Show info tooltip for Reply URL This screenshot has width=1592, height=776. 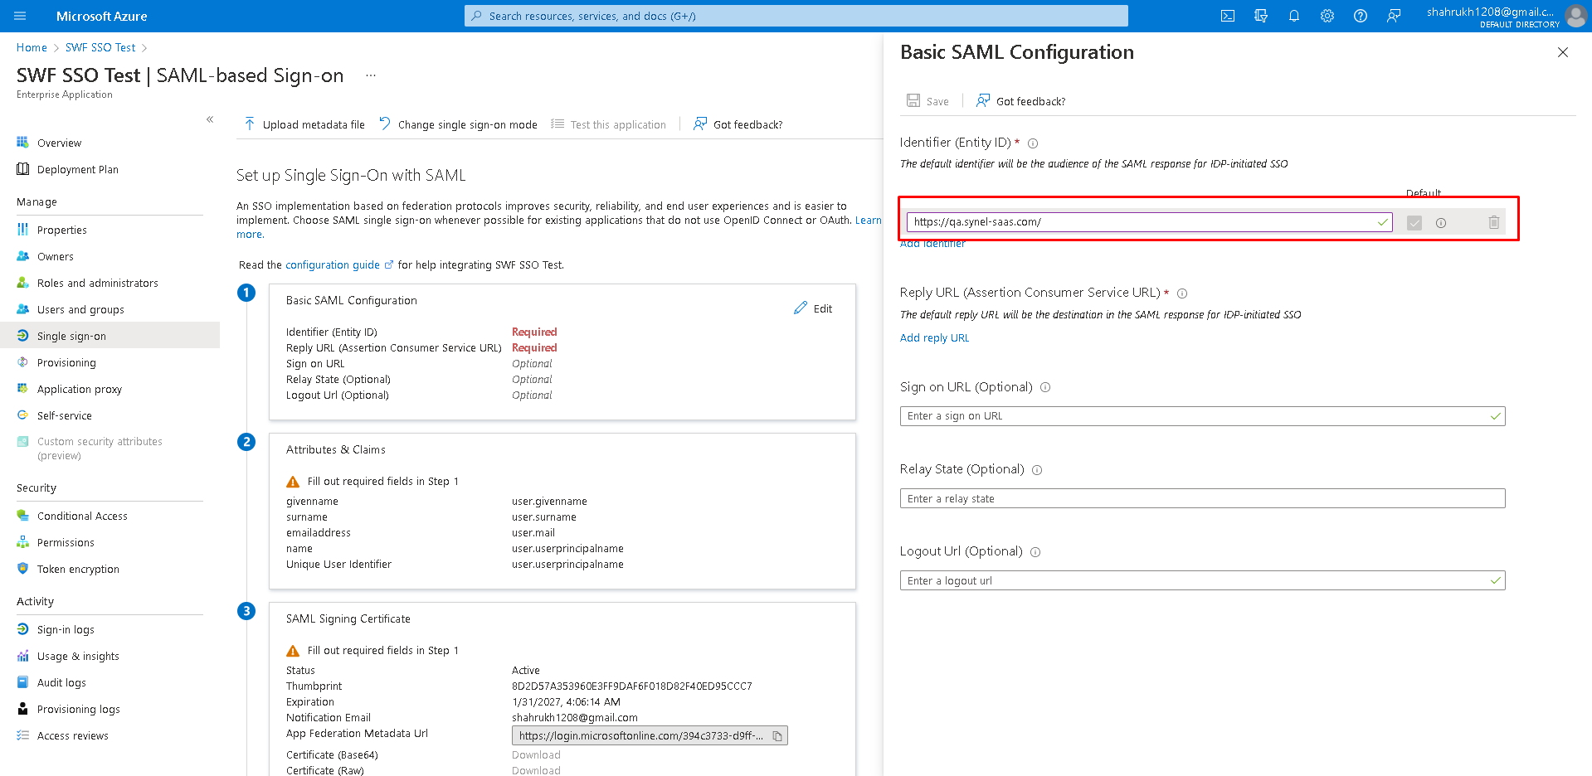click(x=1182, y=293)
